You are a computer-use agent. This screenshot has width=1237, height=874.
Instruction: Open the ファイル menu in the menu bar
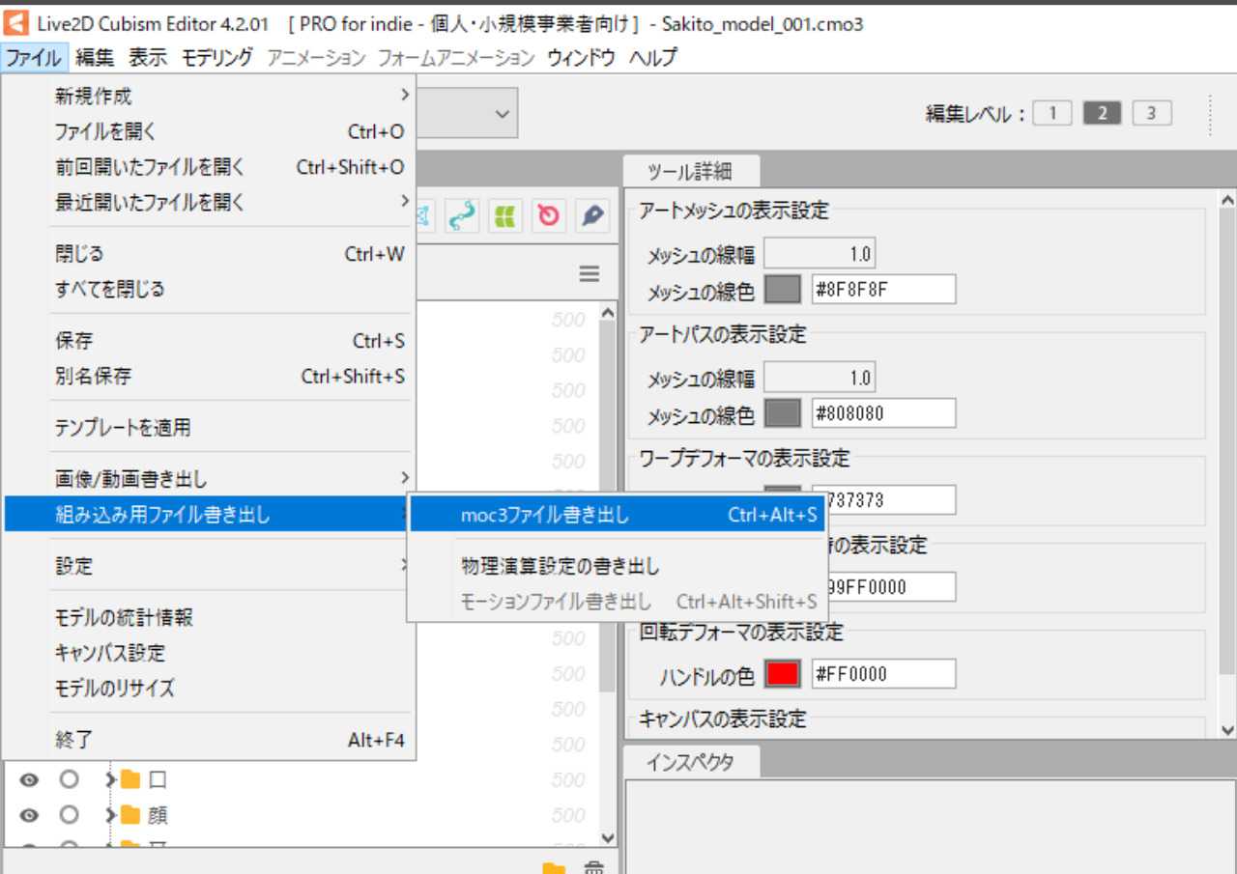point(35,58)
